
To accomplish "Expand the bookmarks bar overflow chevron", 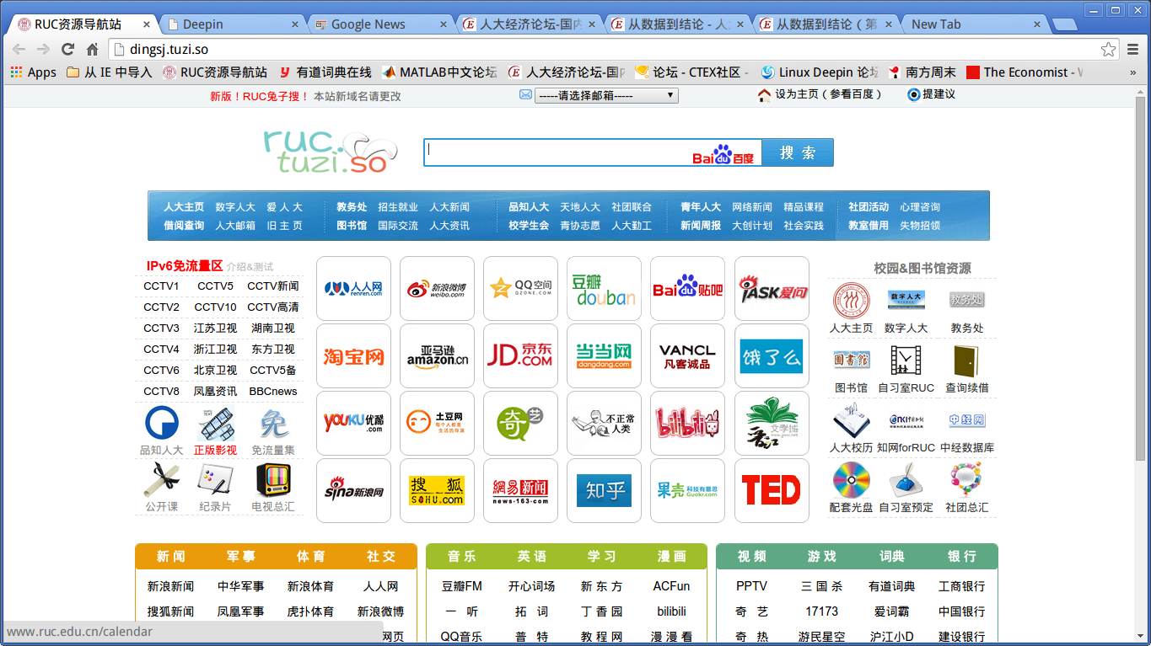I will (x=1132, y=72).
